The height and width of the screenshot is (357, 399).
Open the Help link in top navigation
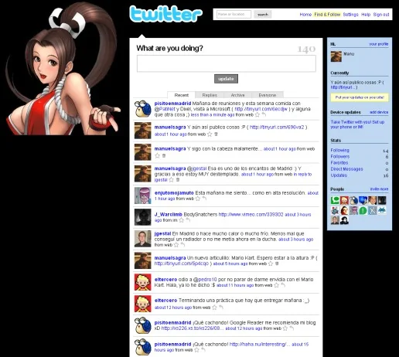pyautogui.click(x=366, y=15)
